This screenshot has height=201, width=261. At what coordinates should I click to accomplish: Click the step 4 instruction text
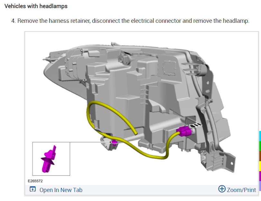coord(130,21)
